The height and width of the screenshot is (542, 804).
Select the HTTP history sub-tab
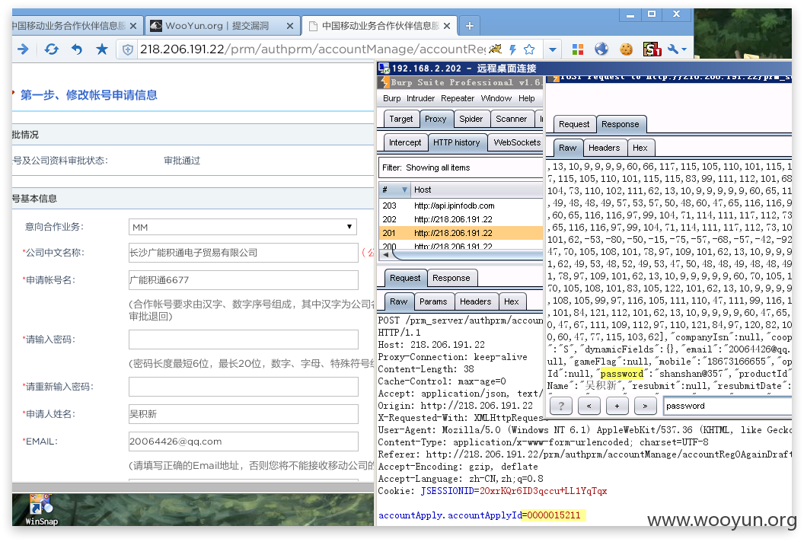point(456,142)
